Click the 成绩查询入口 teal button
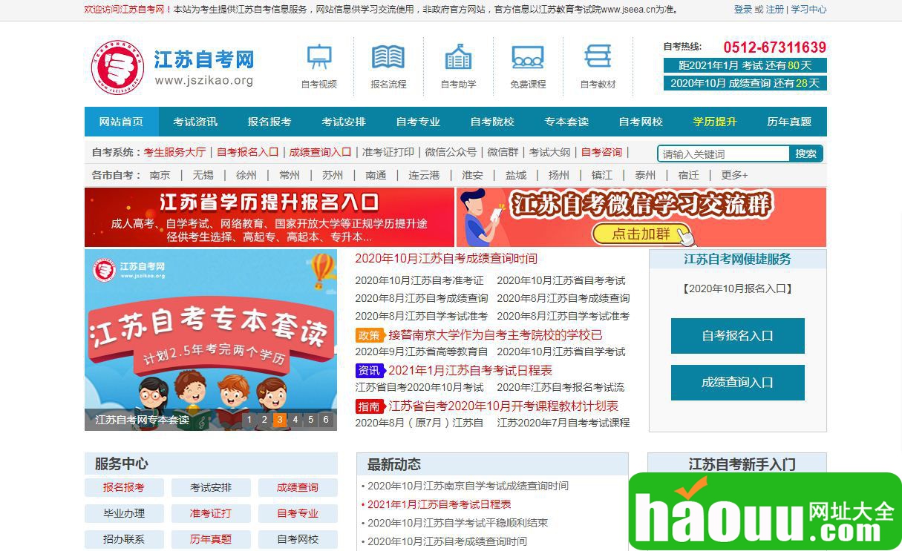The width and height of the screenshot is (902, 551). tap(738, 383)
